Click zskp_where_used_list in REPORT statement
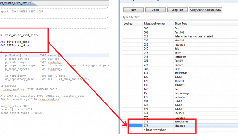This screenshot has height=136, width=238. click(x=22, y=35)
